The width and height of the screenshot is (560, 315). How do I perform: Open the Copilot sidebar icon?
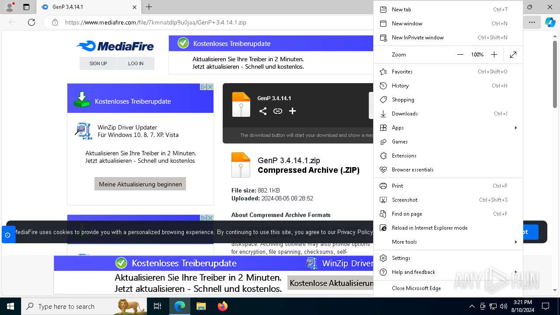click(x=550, y=22)
